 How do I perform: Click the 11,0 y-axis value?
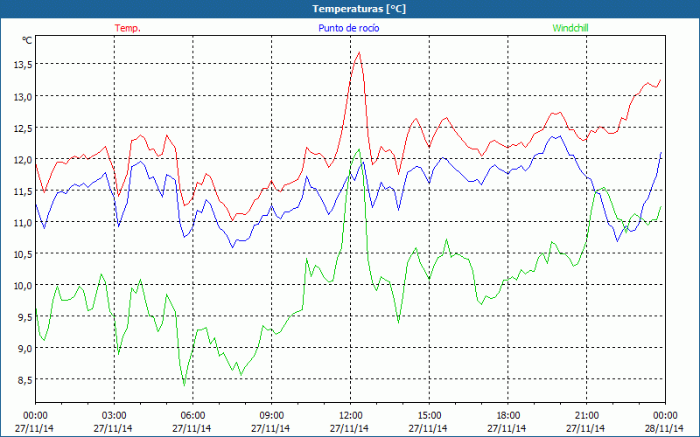pos(23,223)
